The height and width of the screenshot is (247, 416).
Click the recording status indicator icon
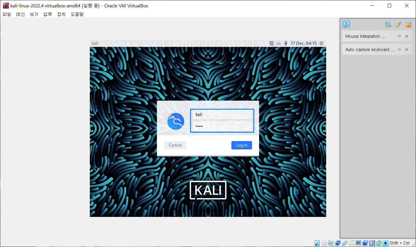click(x=365, y=243)
